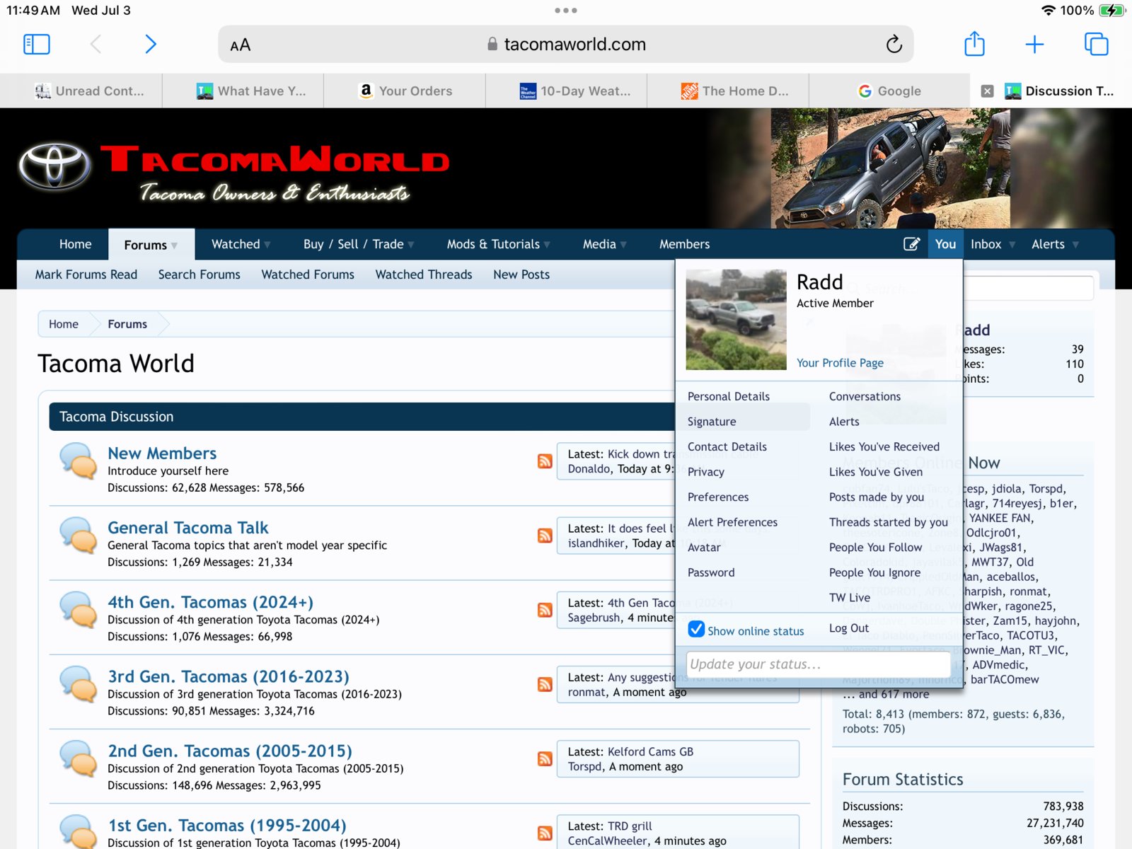1132x849 pixels.
Task: Expand the Mods & Tutorials dropdown arrow
Action: pyautogui.click(x=547, y=245)
